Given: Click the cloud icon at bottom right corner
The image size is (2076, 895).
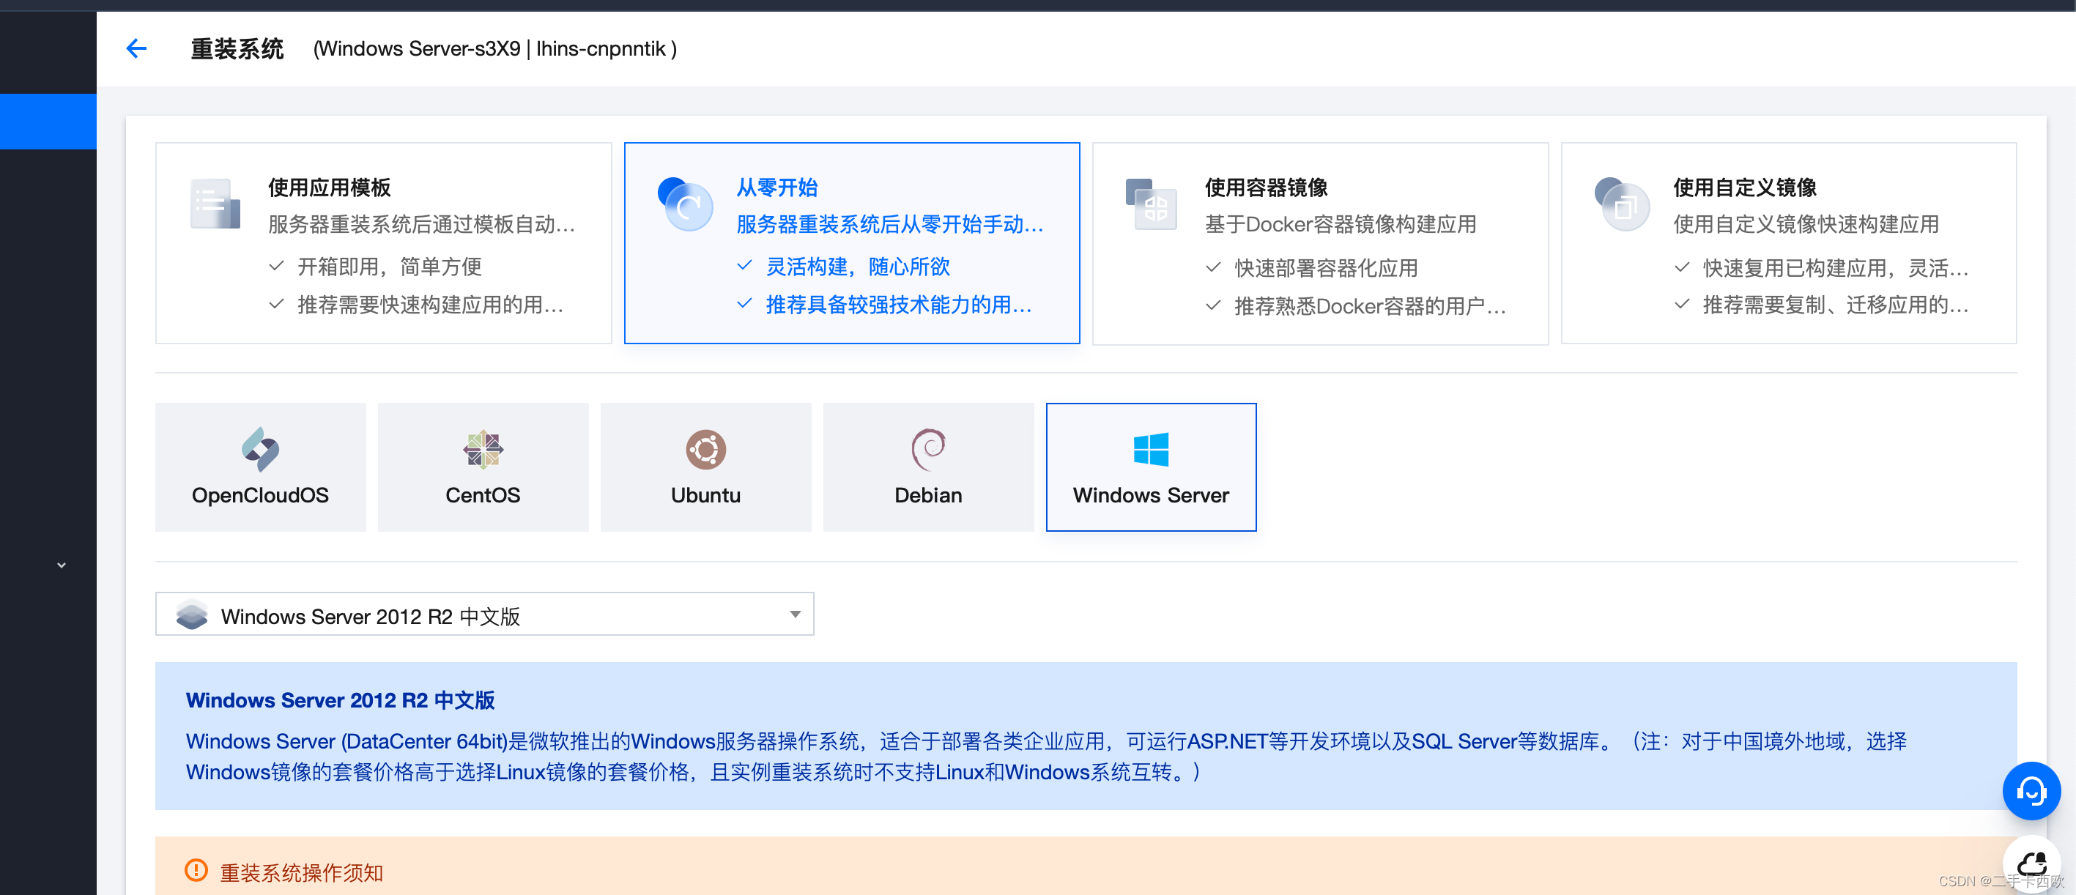Looking at the screenshot, I should click(x=2033, y=864).
